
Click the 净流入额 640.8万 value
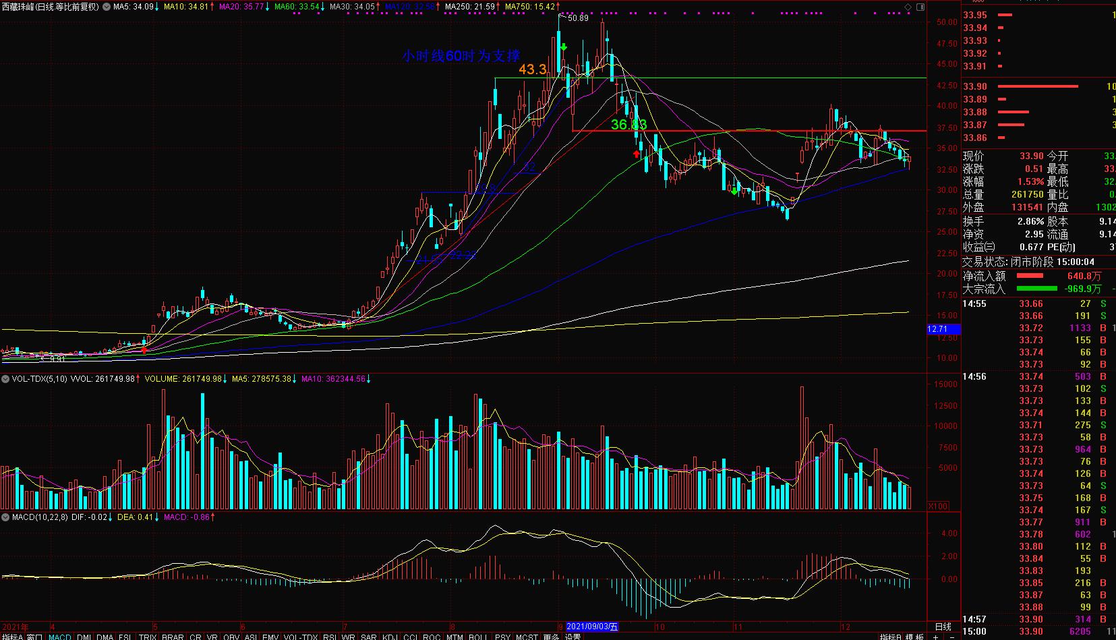point(1084,276)
